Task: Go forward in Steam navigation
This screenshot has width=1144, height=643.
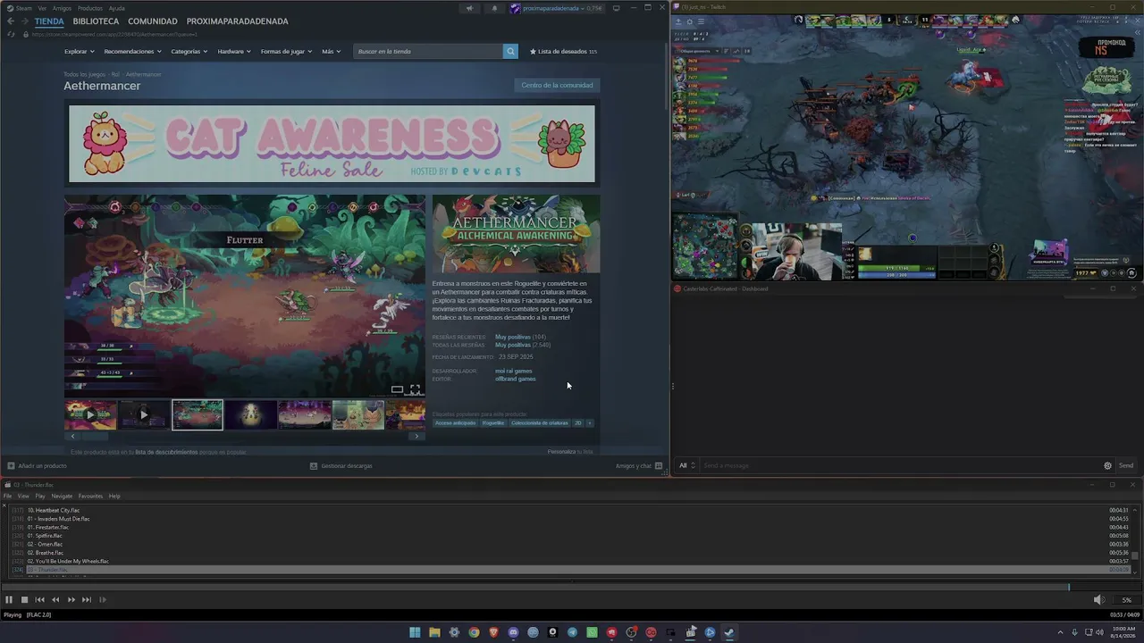Action: click(23, 21)
